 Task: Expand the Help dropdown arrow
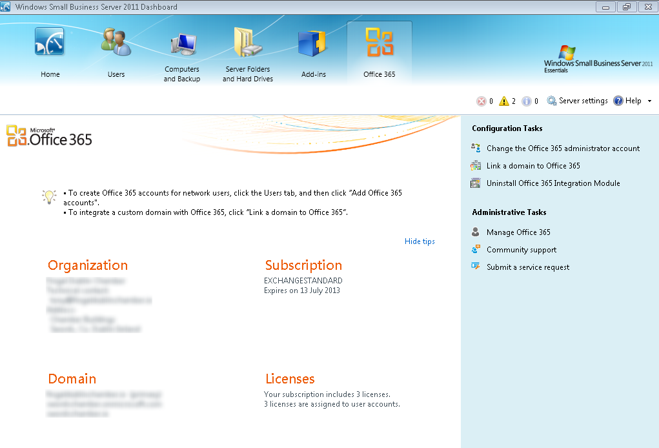649,101
